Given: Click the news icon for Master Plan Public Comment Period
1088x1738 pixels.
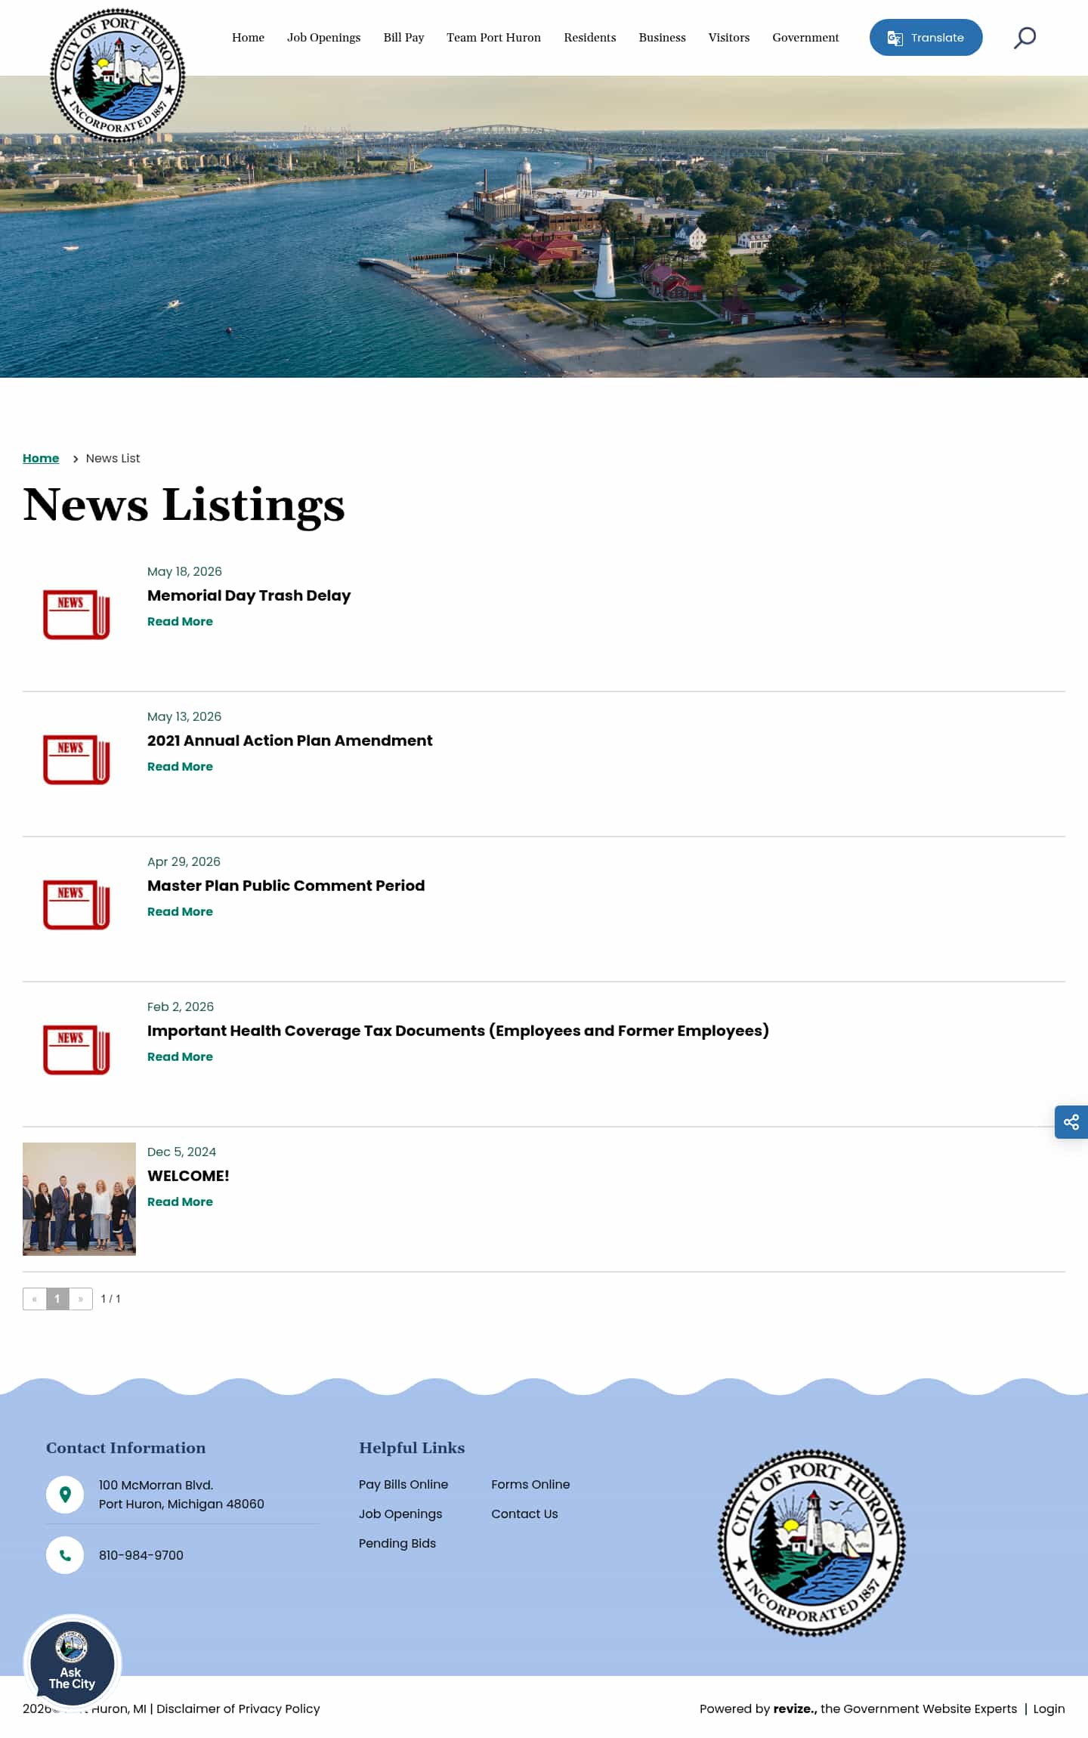Looking at the screenshot, I should click(76, 905).
